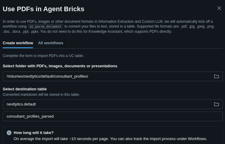Click the How long will it take heading
The width and height of the screenshot is (225, 144).
point(34,133)
